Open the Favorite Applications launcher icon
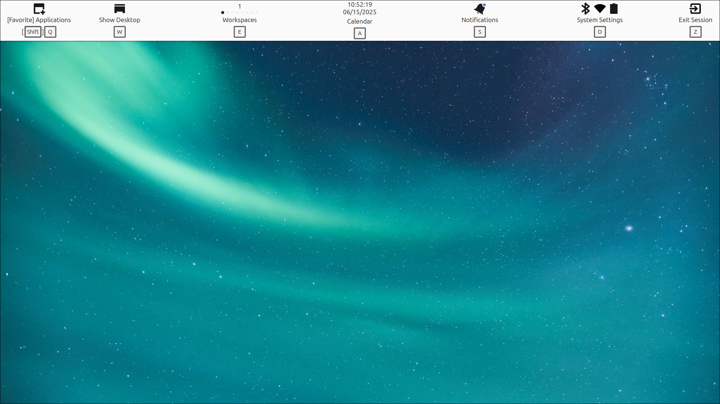Image resolution: width=720 pixels, height=404 pixels. (39, 9)
